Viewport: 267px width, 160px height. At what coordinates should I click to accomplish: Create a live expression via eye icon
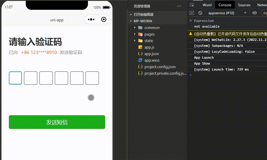[x=255, y=13]
